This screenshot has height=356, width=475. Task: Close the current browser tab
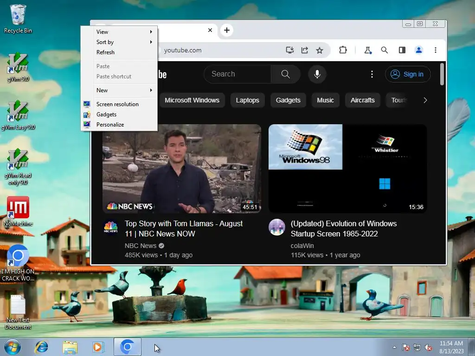tap(210, 30)
